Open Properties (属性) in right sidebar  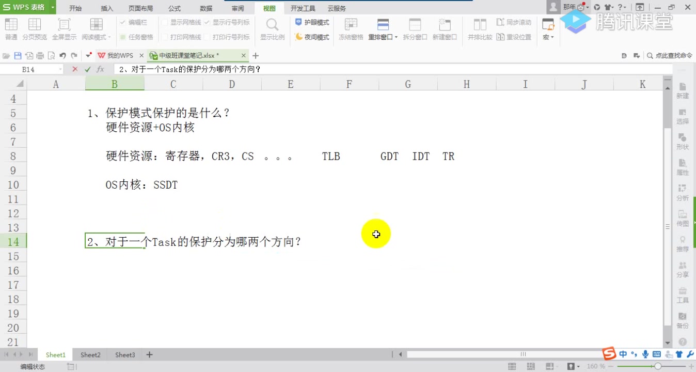683,167
